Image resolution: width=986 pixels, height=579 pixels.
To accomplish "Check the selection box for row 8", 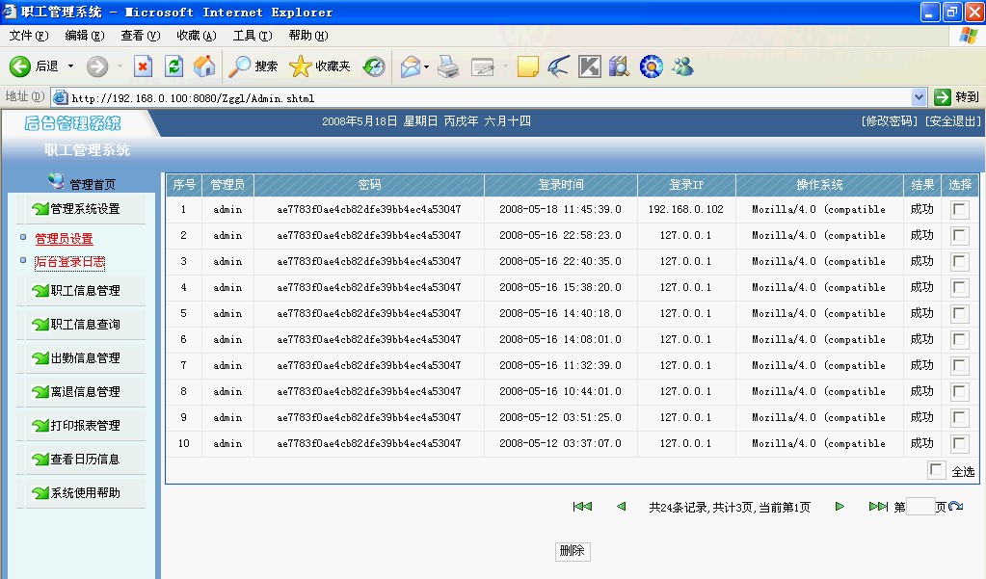I will (959, 392).
